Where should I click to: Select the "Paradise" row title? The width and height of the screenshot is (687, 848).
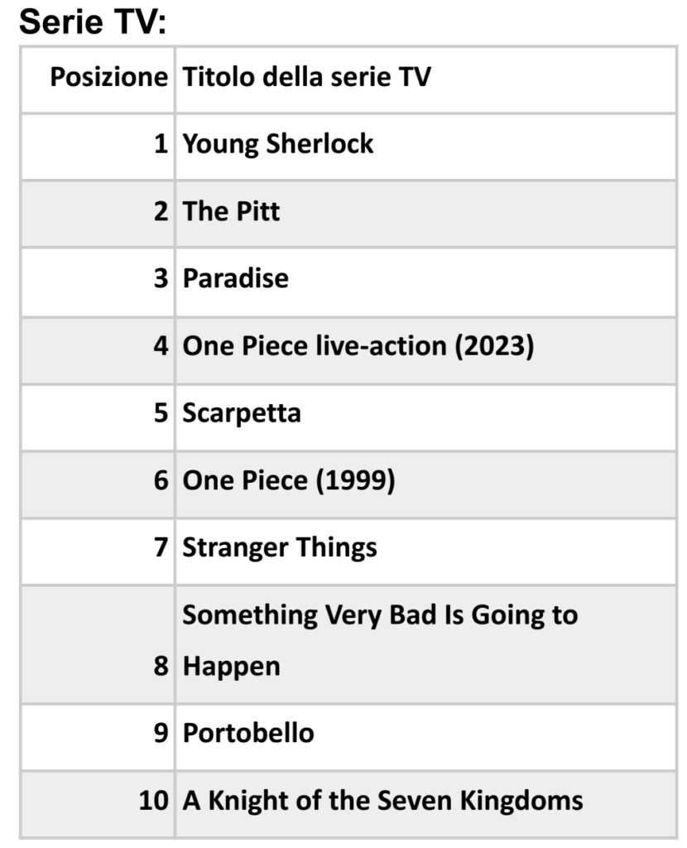(236, 278)
